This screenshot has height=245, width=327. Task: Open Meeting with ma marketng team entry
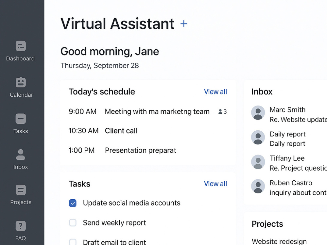tap(157, 112)
